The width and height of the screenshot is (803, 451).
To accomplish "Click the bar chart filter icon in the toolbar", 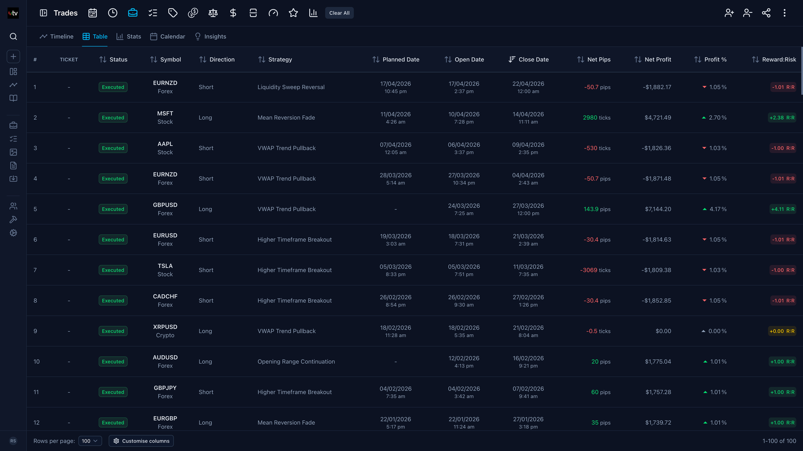I will (313, 13).
